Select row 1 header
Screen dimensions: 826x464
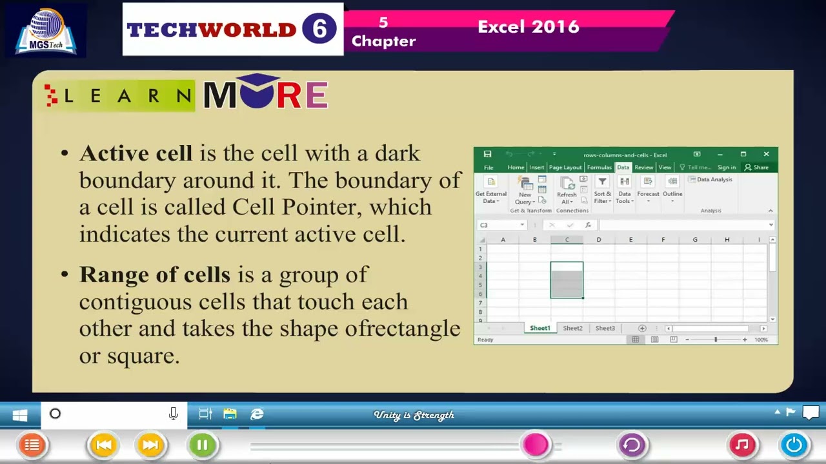point(480,249)
